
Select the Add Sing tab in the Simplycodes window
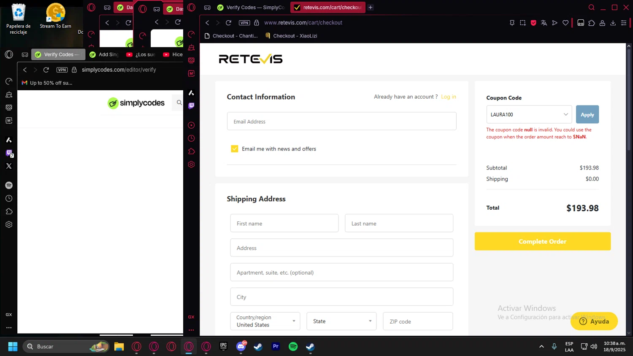pos(104,54)
